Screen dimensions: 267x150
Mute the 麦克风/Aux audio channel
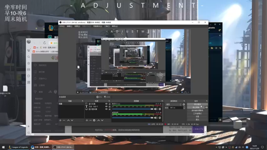[x=156, y=109]
